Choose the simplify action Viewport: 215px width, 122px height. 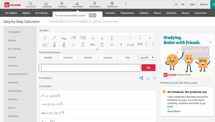(48, 57)
